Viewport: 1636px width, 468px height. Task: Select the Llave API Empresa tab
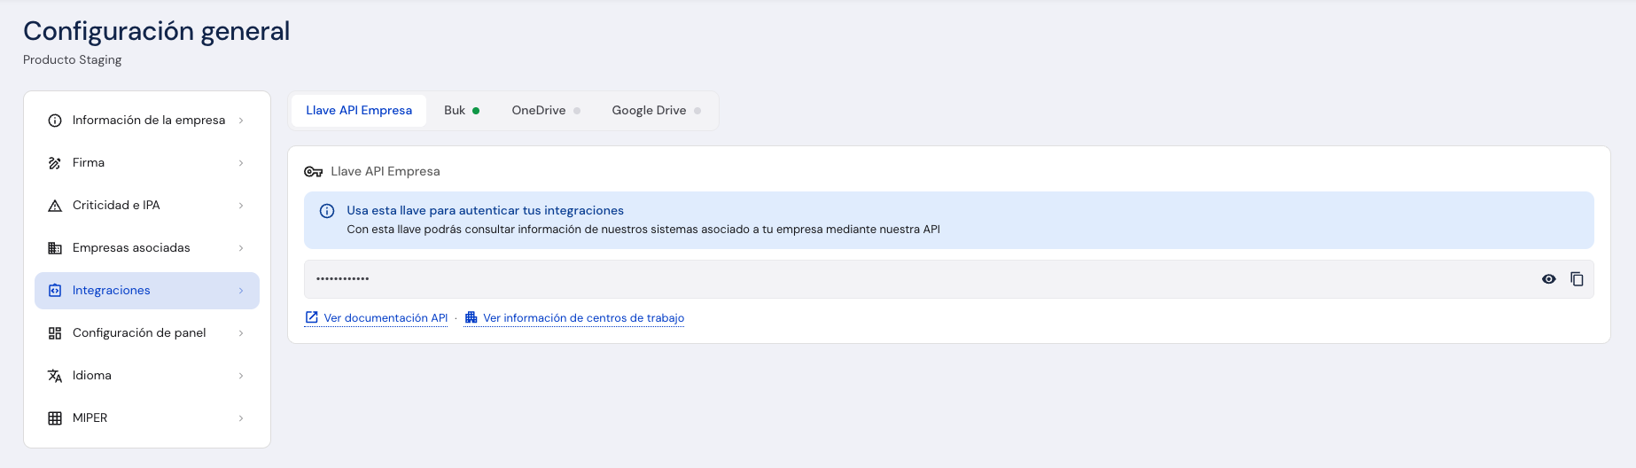[359, 111]
